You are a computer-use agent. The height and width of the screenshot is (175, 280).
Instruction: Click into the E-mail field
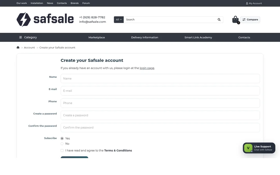coord(160,91)
